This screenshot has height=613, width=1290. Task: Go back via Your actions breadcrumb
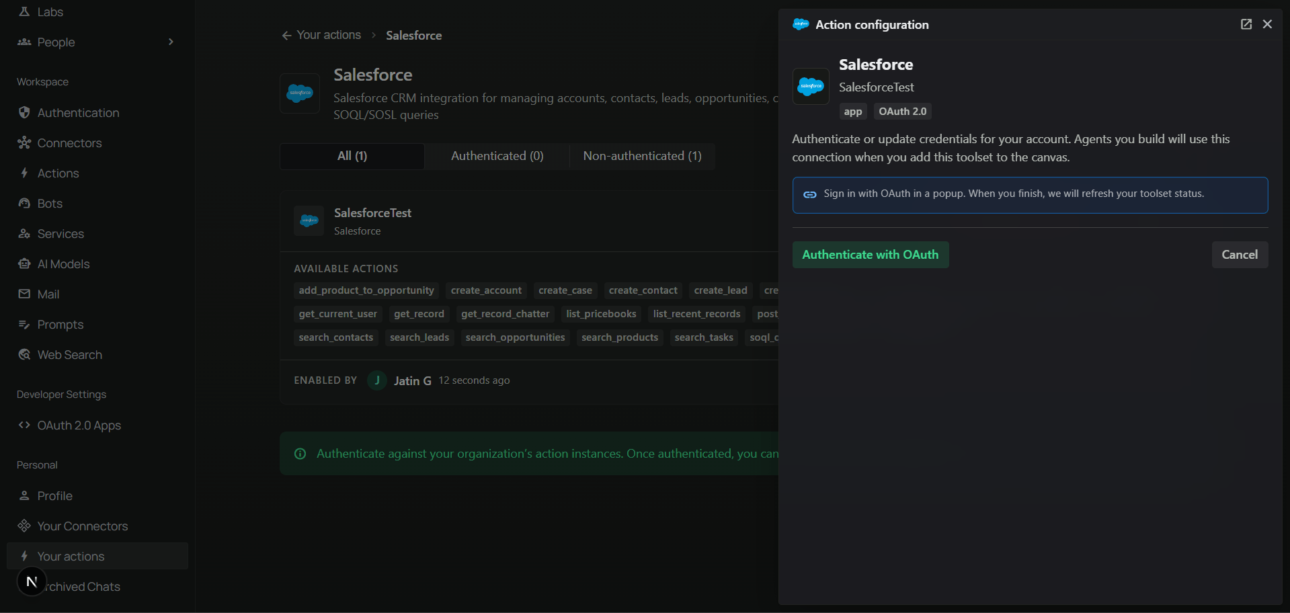tap(321, 35)
